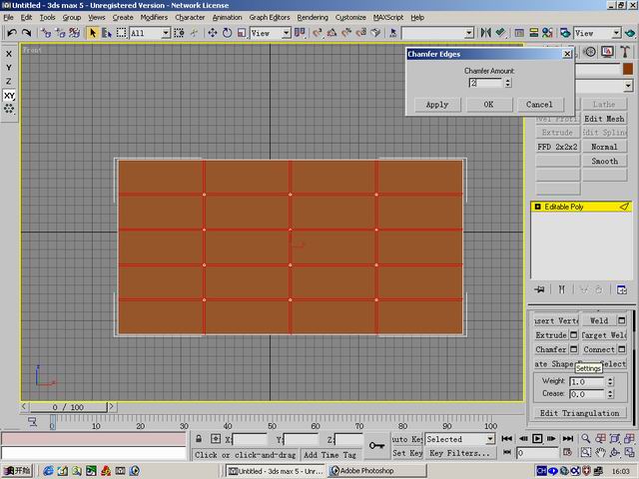Click the object color swatch in command panel
The image size is (639, 479).
(x=628, y=70)
